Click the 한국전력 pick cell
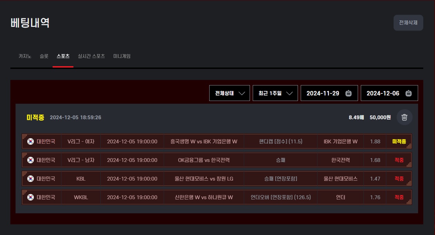Viewport: 435px width, 235px height. pos(341,160)
